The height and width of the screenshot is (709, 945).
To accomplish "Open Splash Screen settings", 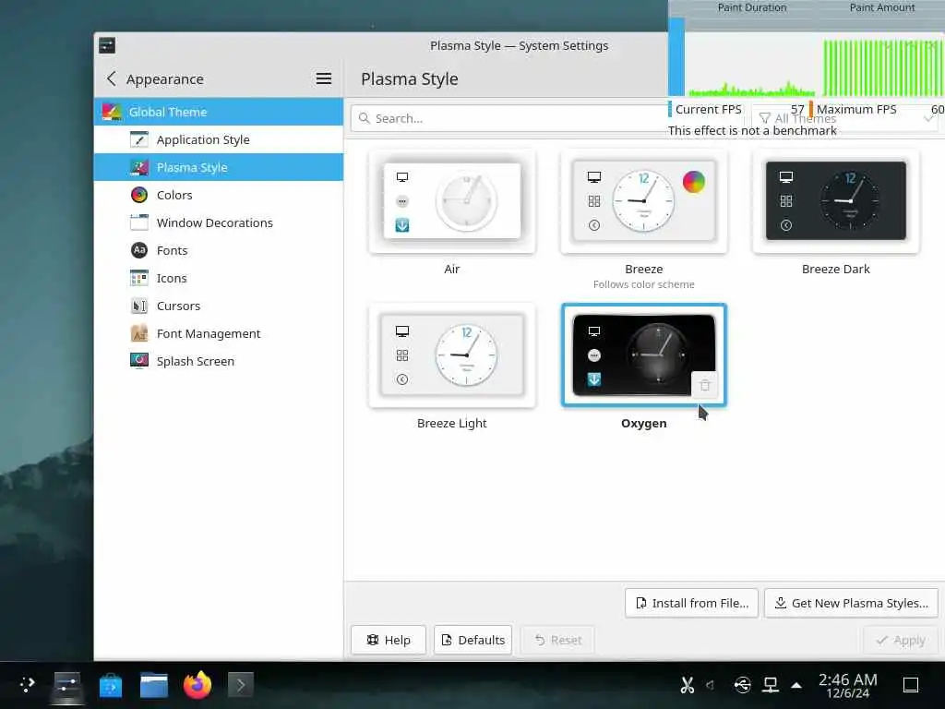I will coord(218,362).
